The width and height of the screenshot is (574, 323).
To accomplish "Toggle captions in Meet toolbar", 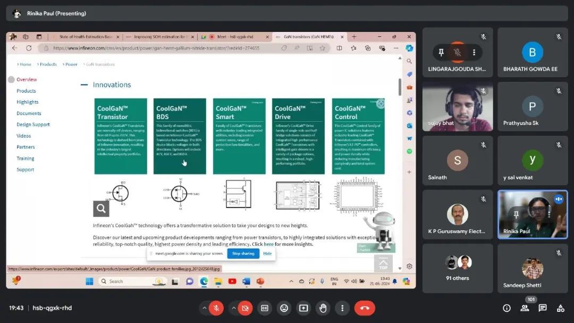I will tap(265, 308).
